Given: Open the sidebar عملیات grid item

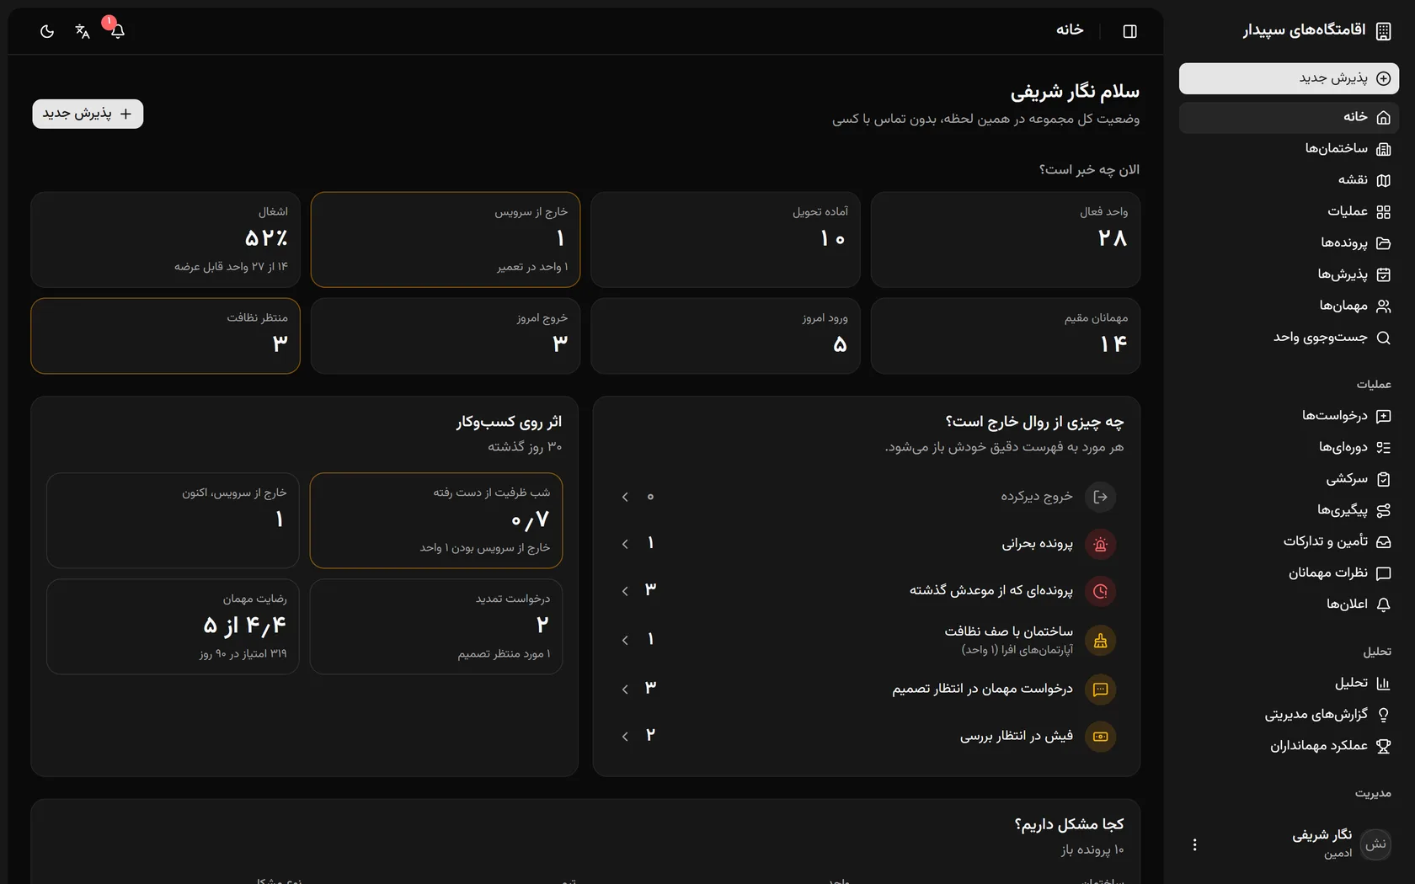Looking at the screenshot, I should [x=1289, y=211].
